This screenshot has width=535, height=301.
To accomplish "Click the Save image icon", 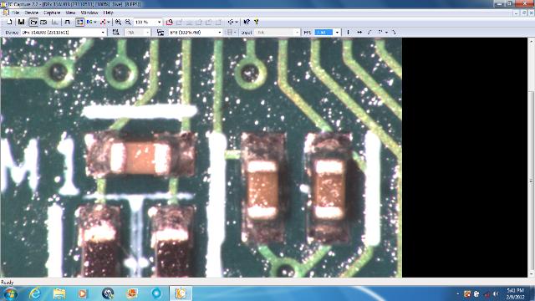I will 21,23.
